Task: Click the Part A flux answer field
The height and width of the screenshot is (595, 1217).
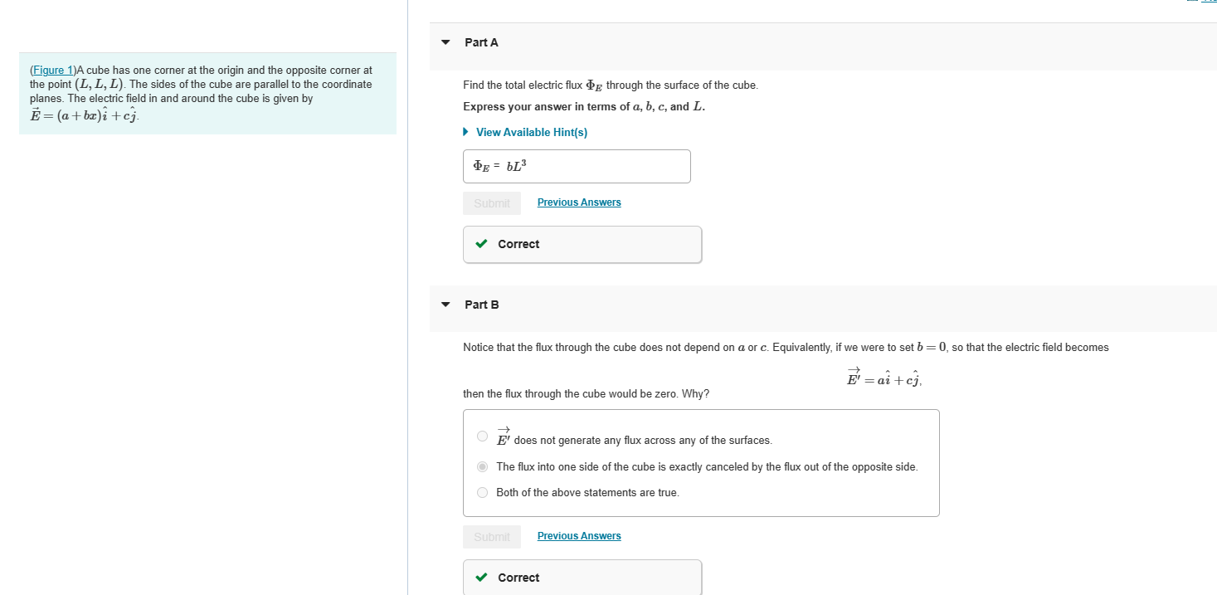Action: tap(577, 166)
